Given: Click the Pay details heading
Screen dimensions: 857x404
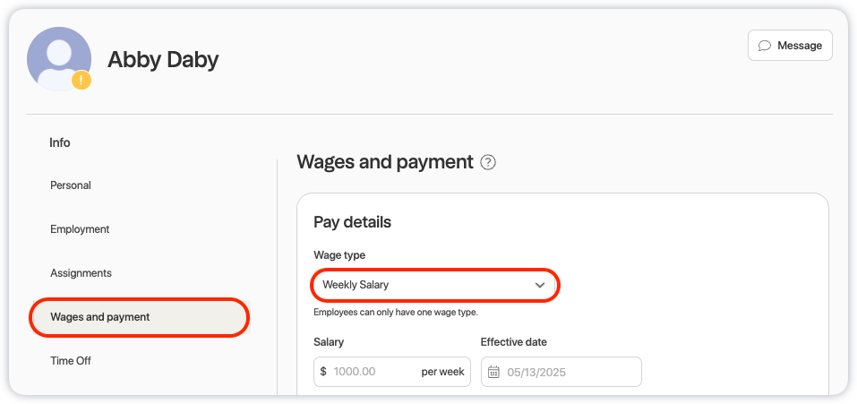Looking at the screenshot, I should click(x=353, y=222).
